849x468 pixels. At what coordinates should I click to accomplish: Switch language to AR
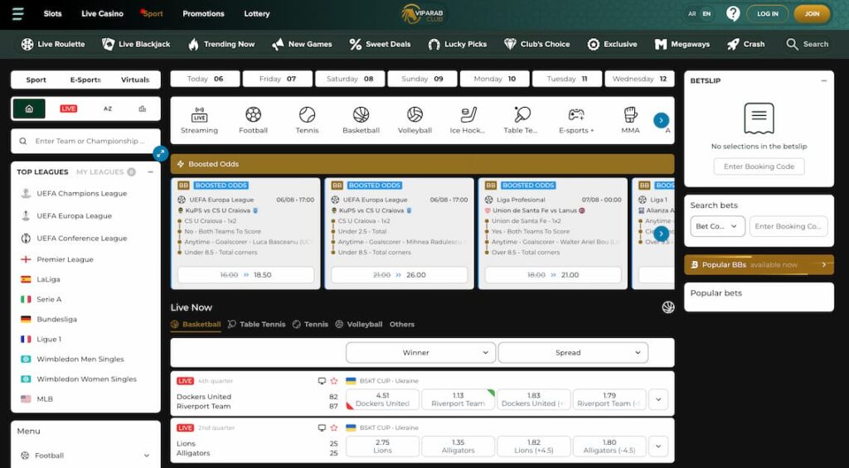click(x=692, y=14)
